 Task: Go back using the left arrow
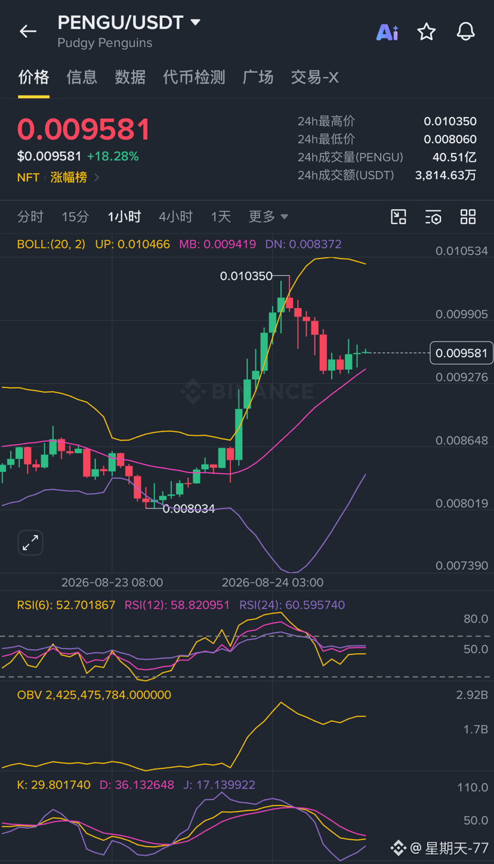click(28, 31)
